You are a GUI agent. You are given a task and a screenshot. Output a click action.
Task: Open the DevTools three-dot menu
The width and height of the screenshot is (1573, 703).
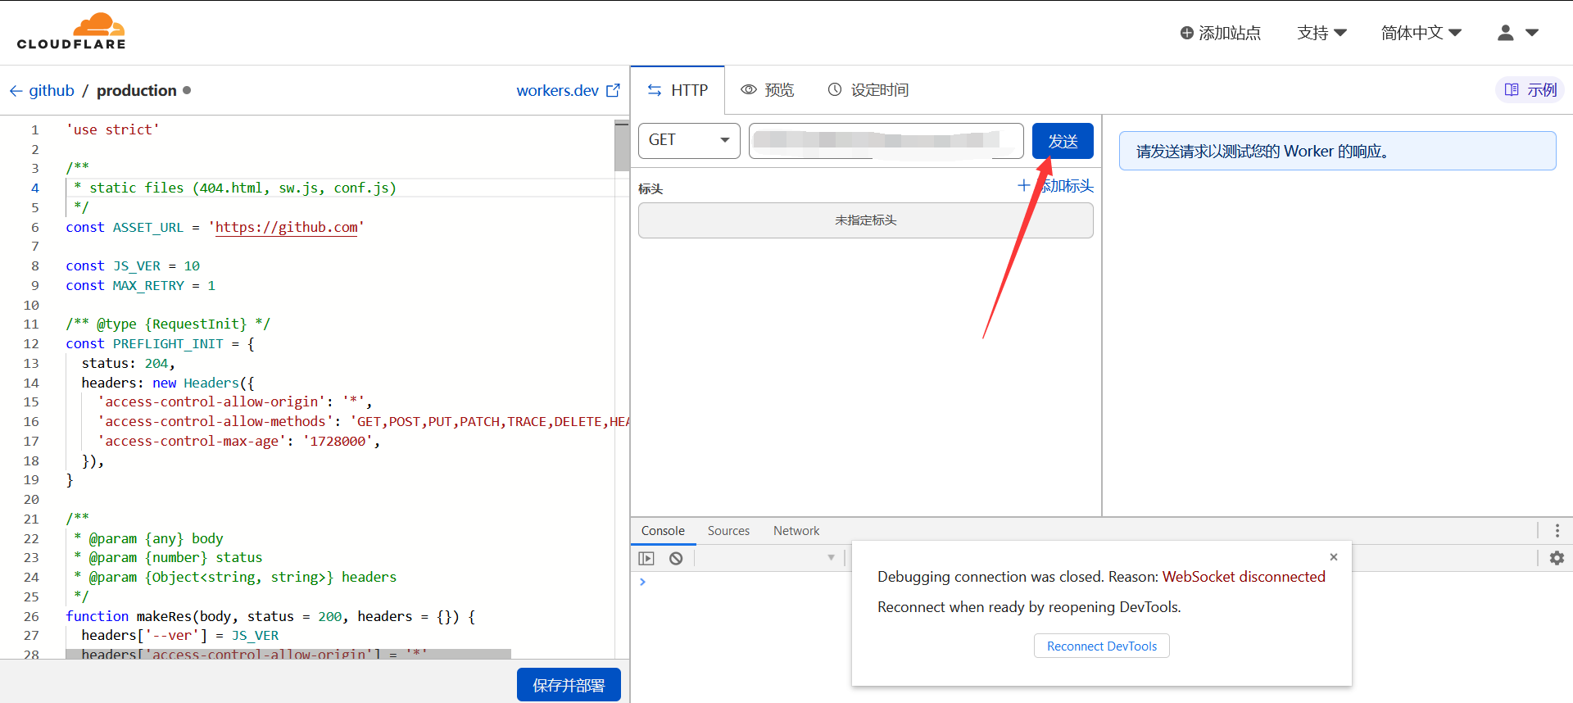point(1557,530)
